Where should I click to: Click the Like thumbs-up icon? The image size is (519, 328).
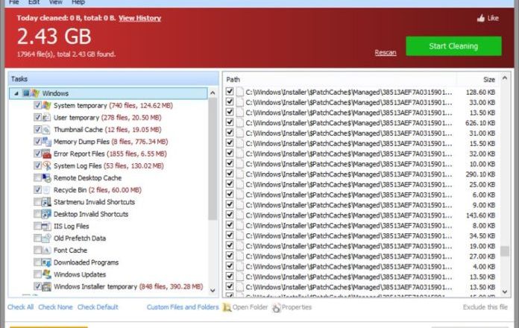(x=480, y=18)
